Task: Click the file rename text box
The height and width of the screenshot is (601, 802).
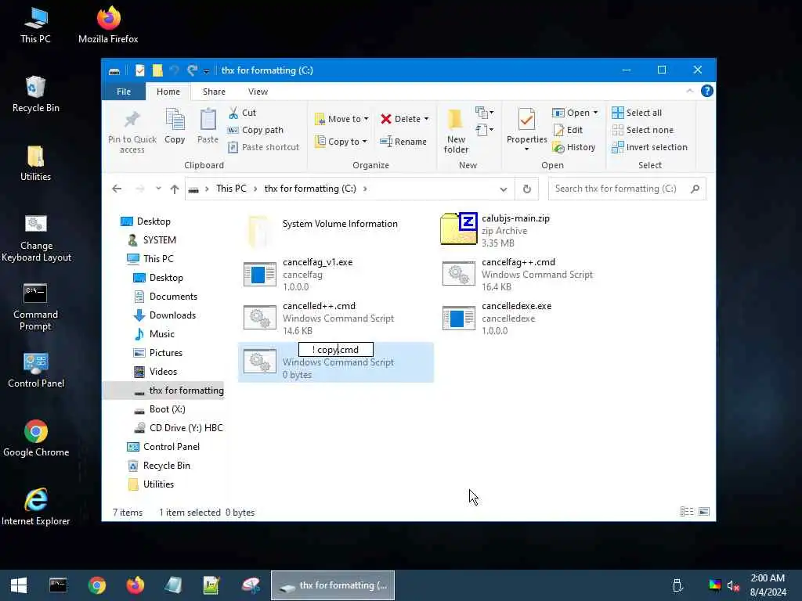Action: 335,350
